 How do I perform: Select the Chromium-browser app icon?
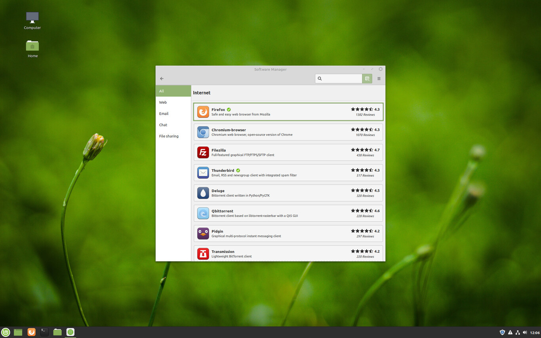tap(203, 132)
